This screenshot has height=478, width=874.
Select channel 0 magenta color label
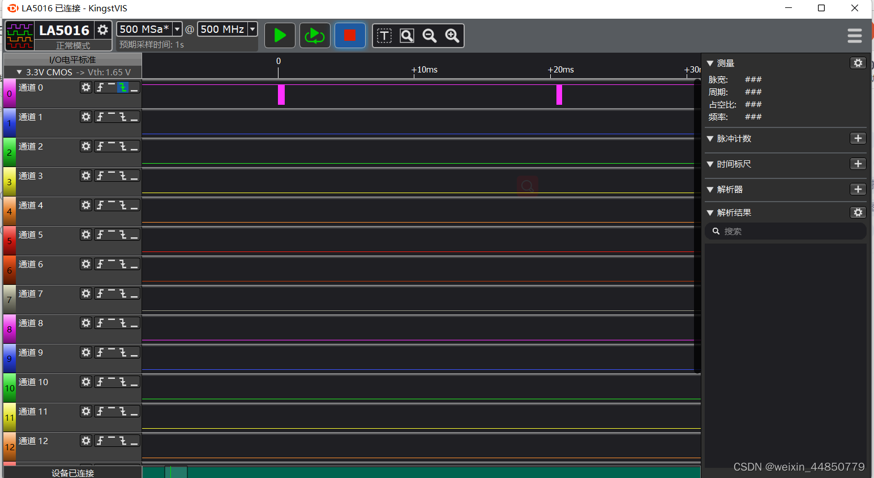(9, 93)
